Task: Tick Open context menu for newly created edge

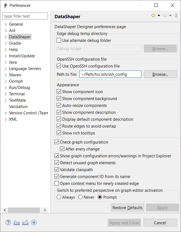Action: click(x=57, y=183)
